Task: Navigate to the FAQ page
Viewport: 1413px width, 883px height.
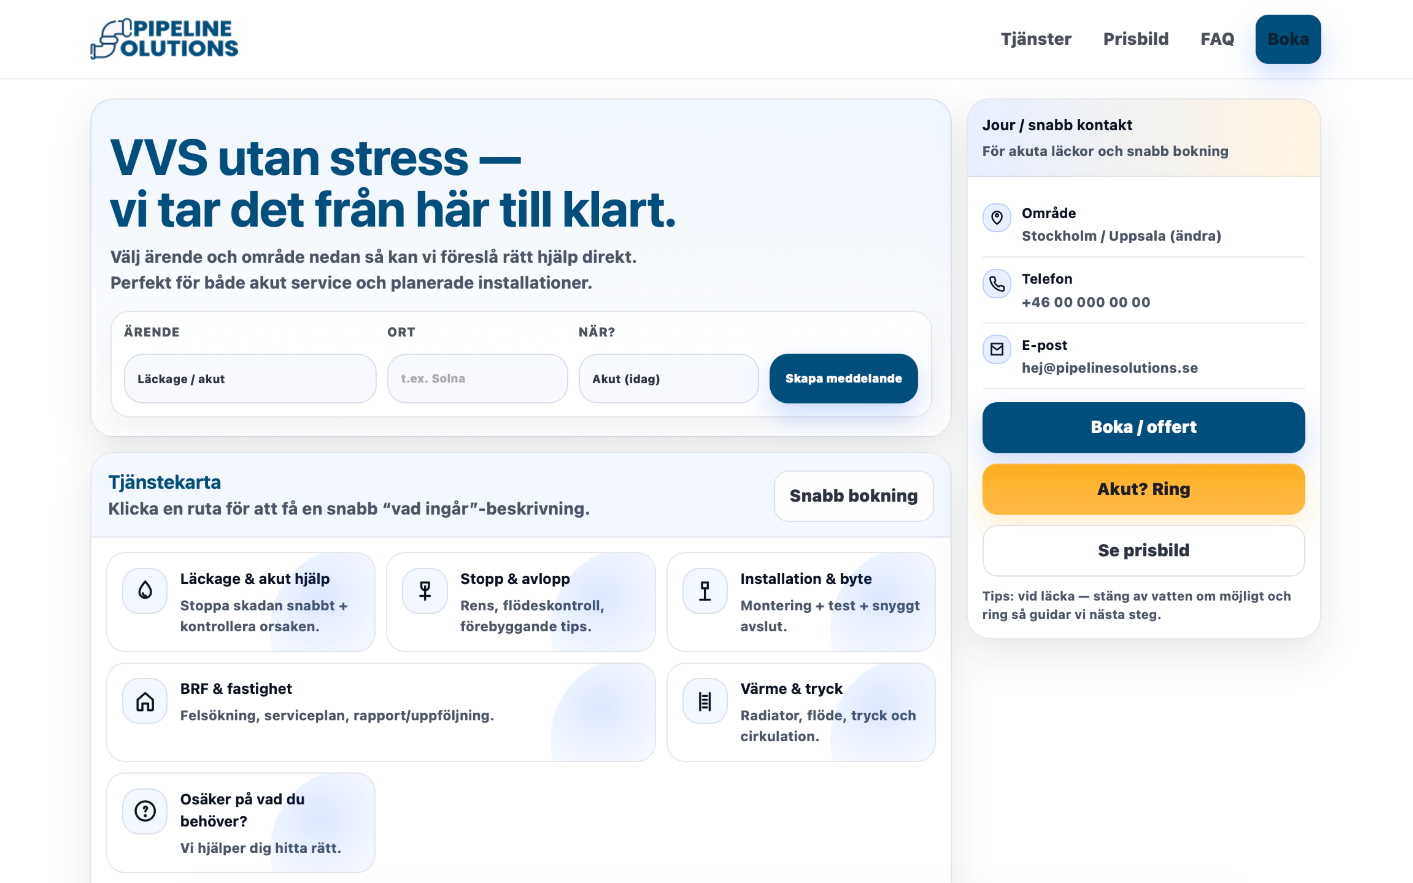Action: (x=1217, y=38)
